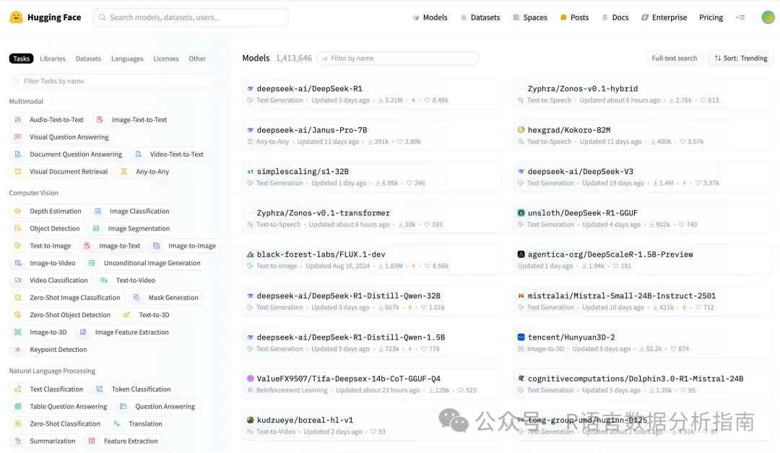This screenshot has height=453, width=780.
Task: Open deepseek-ai/DeepSeek-R1 model card
Action: click(x=372, y=94)
